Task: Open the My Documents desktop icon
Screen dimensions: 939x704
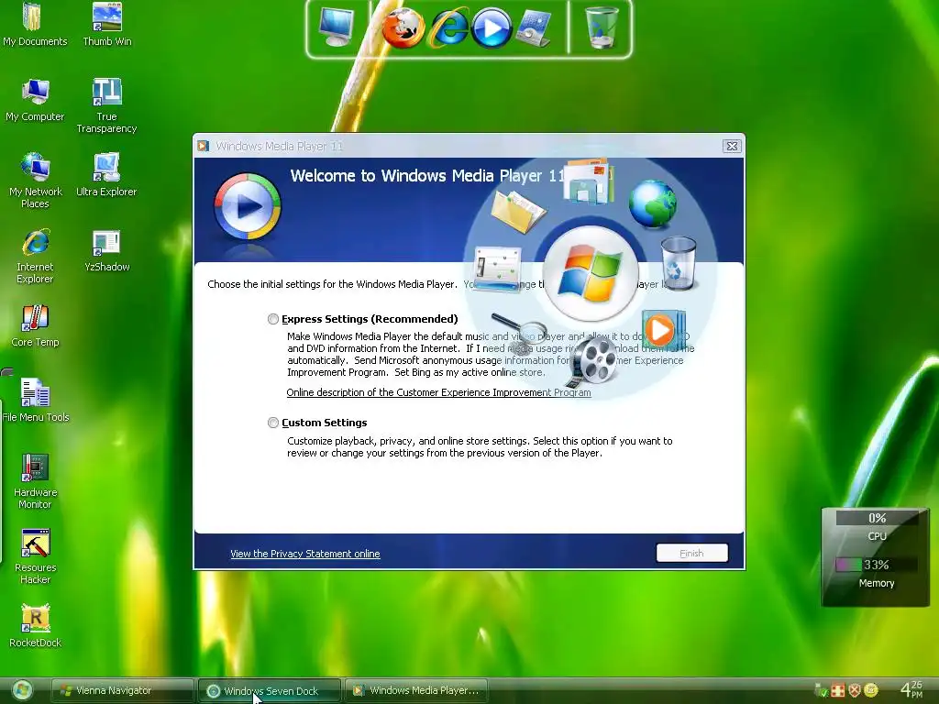Action: coord(35,24)
